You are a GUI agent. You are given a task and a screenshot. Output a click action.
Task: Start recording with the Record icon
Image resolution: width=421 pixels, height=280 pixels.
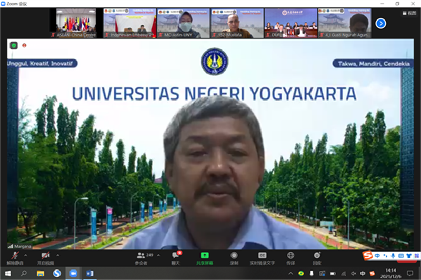coord(234,257)
